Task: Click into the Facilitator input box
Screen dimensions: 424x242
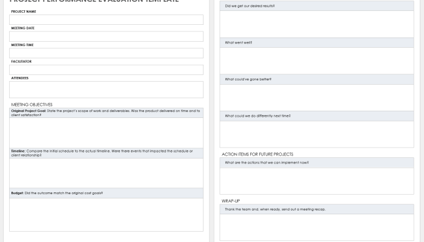Action: pos(106,70)
